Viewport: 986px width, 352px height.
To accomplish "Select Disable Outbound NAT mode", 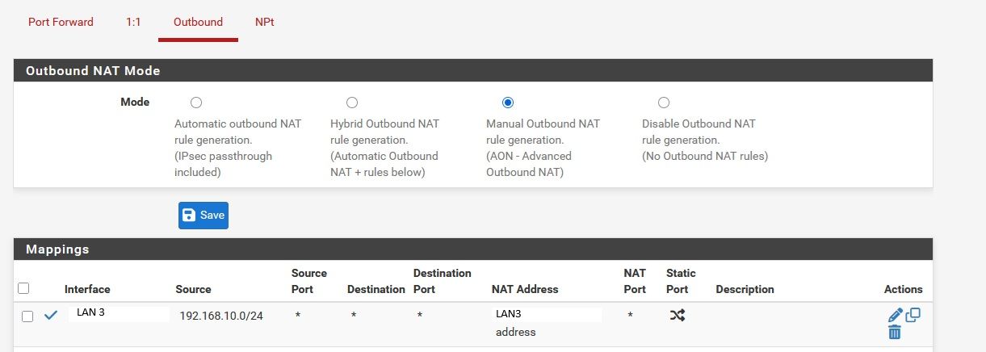I will pos(664,103).
